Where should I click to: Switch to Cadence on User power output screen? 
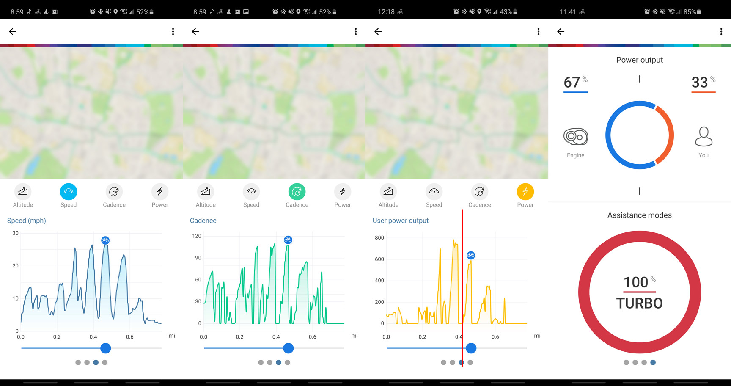click(479, 192)
